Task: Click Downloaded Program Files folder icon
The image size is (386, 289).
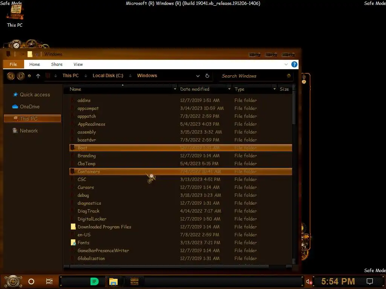Action: [73, 227]
